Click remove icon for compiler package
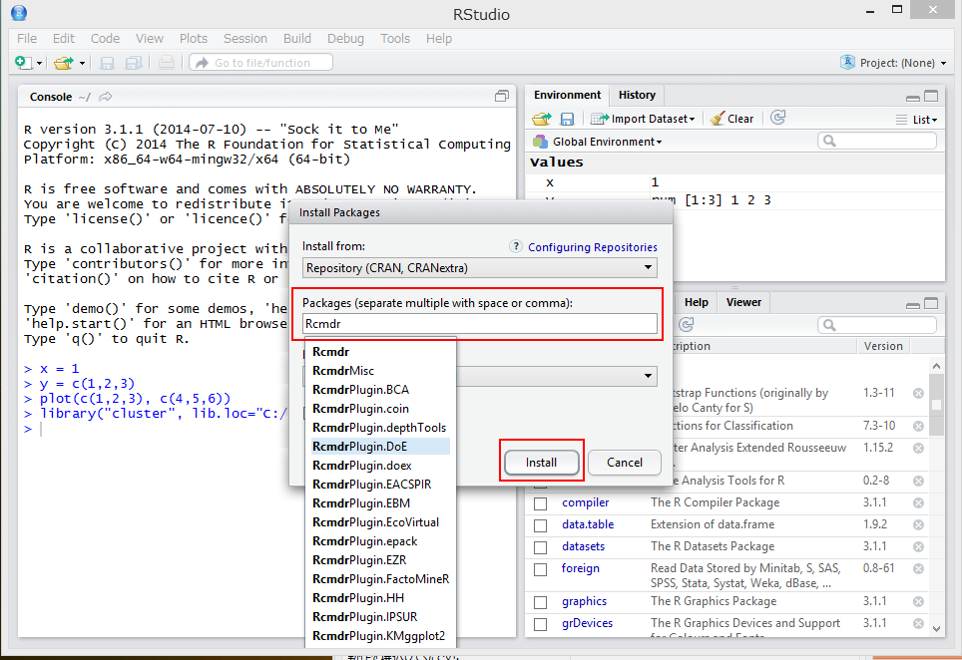 918,502
